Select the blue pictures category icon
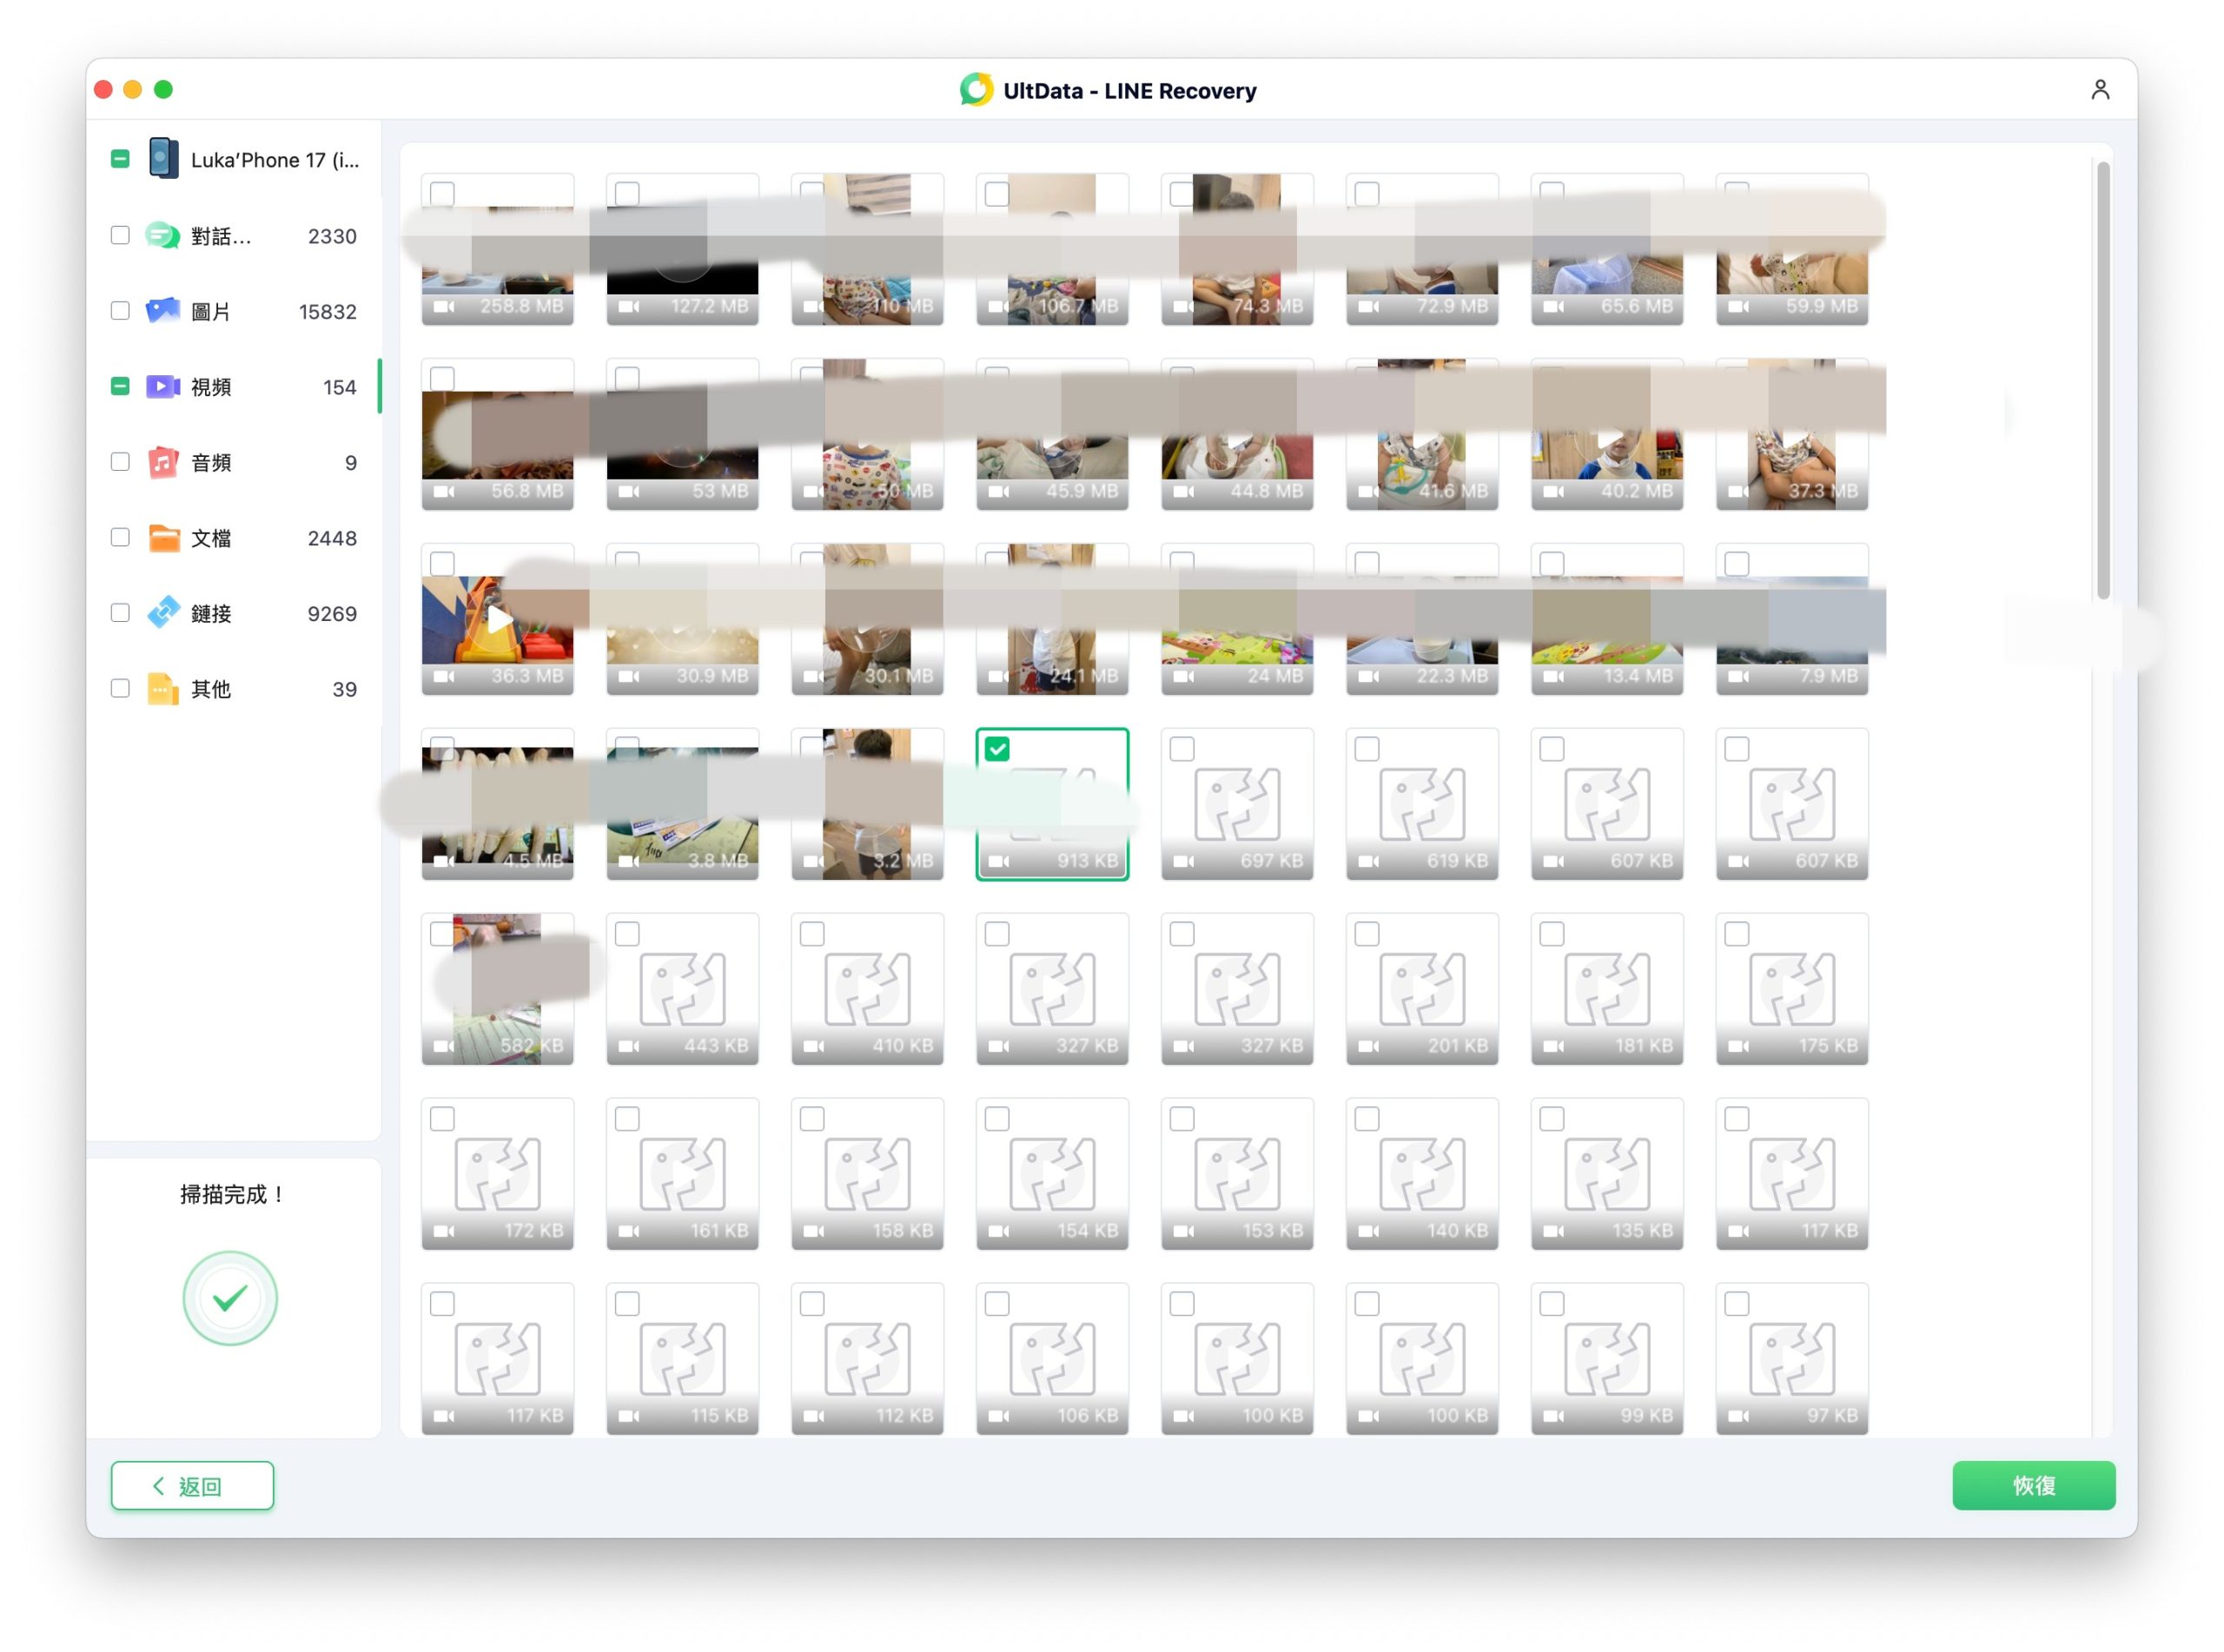The width and height of the screenshot is (2224, 1652). point(163,311)
